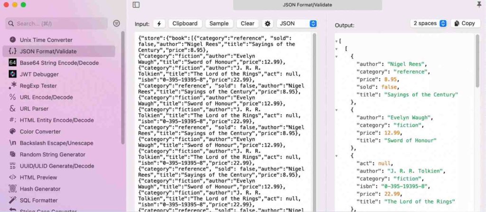The height and width of the screenshot is (212, 486).
Task: Collapse the J. R. R. Tolkien object
Action: coord(336,156)
